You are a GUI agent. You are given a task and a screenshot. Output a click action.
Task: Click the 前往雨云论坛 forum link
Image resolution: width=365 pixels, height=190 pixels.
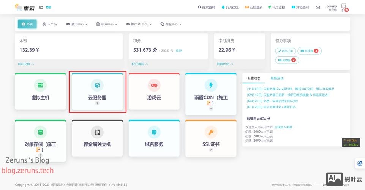click(x=259, y=118)
